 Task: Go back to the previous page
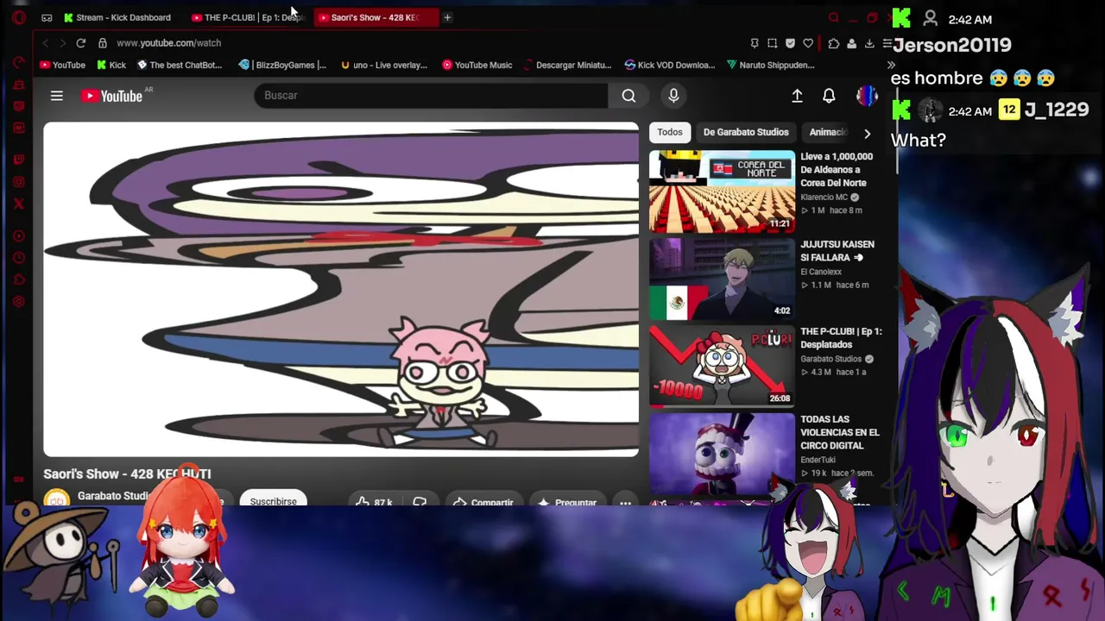click(x=45, y=42)
